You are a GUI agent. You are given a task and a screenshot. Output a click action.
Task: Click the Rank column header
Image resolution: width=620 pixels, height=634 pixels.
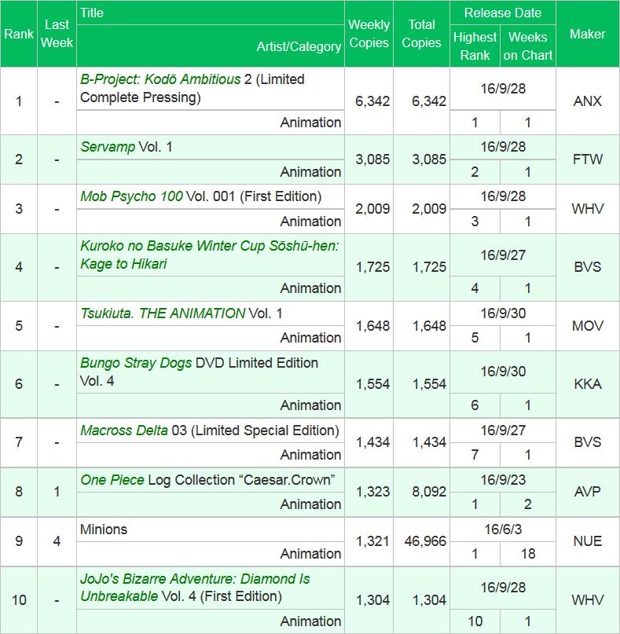tap(19, 35)
